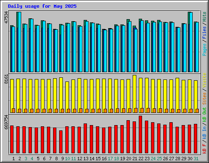209x163 pixels.
Task: Click the 8161 axis value label
Action: [x=6, y=79]
